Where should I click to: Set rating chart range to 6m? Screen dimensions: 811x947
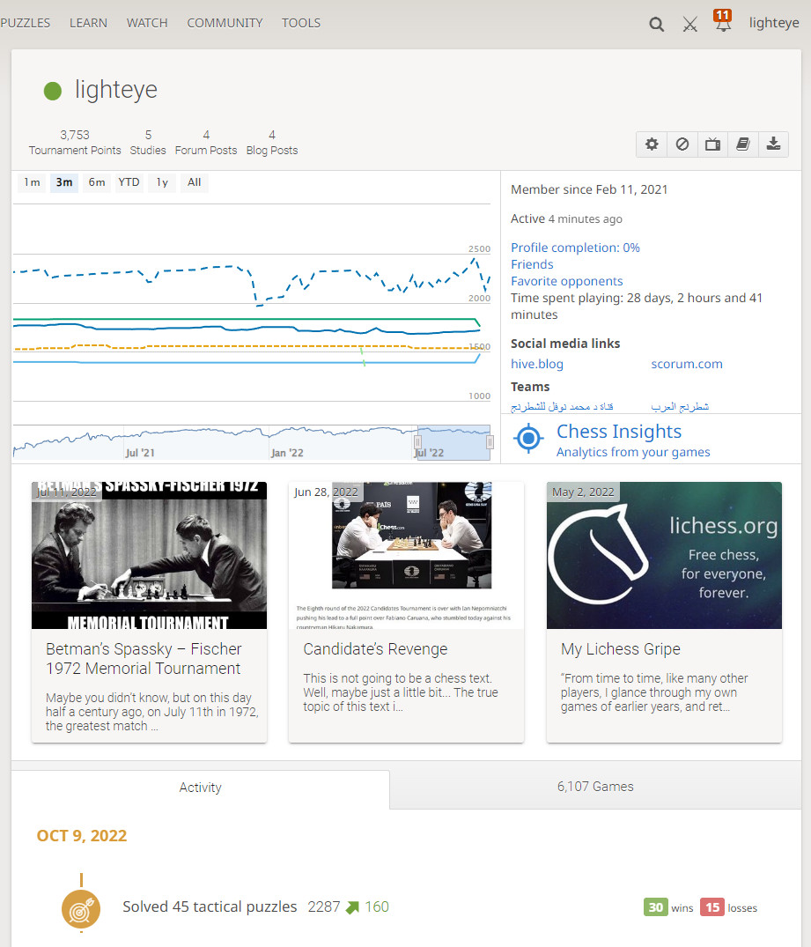(x=97, y=182)
